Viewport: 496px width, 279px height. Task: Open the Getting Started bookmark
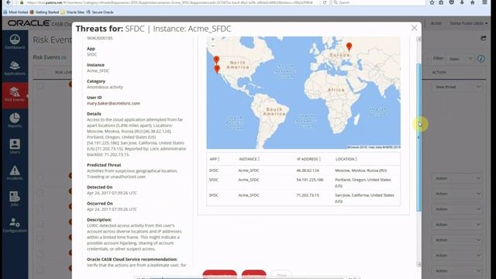(44, 12)
